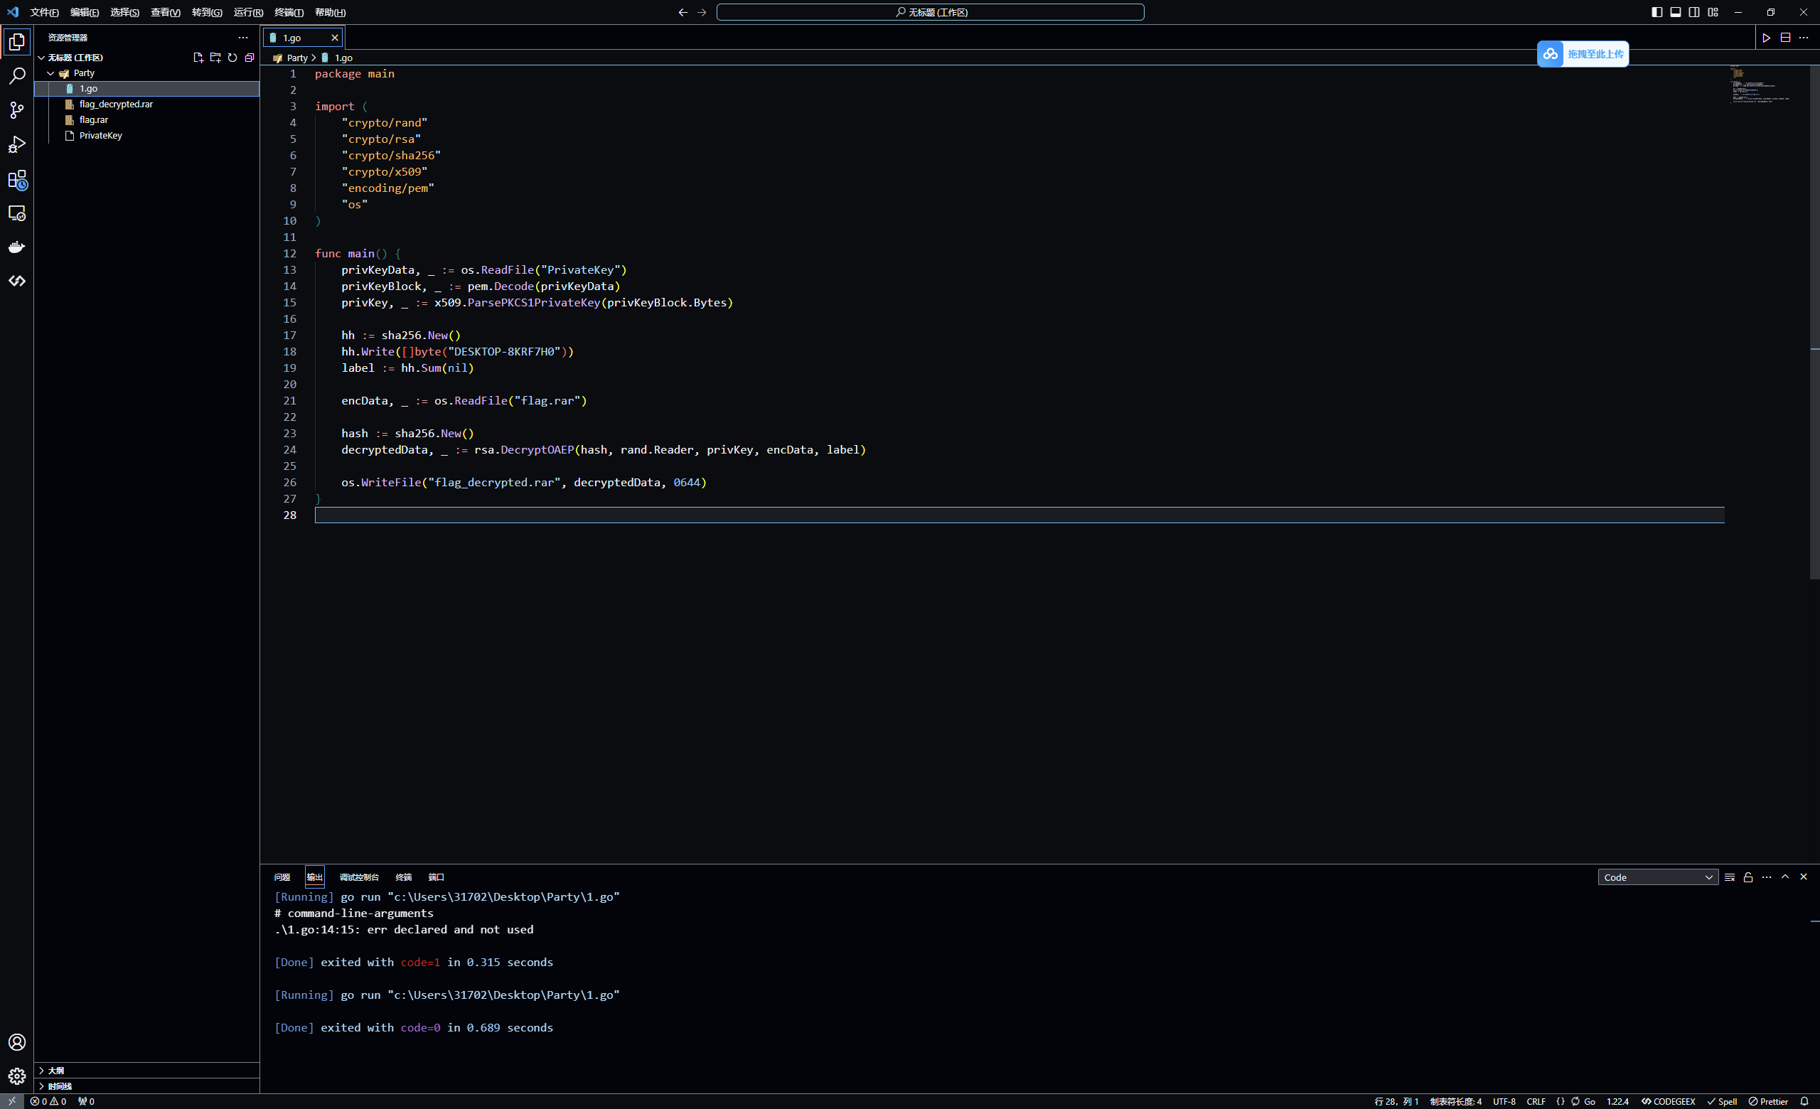Image resolution: width=1820 pixels, height=1109 pixels.
Task: Open the Run menu
Action: (248, 13)
